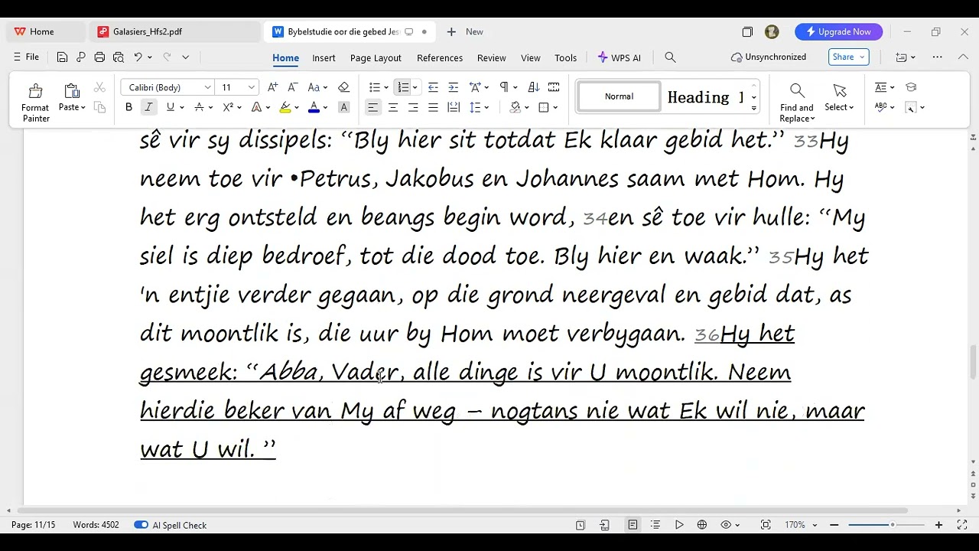Screen dimensions: 979x551
Task: Click the zoom slider handle
Action: [x=892, y=525]
